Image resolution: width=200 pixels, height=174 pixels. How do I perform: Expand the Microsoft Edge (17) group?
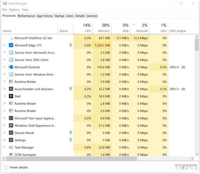(5, 45)
